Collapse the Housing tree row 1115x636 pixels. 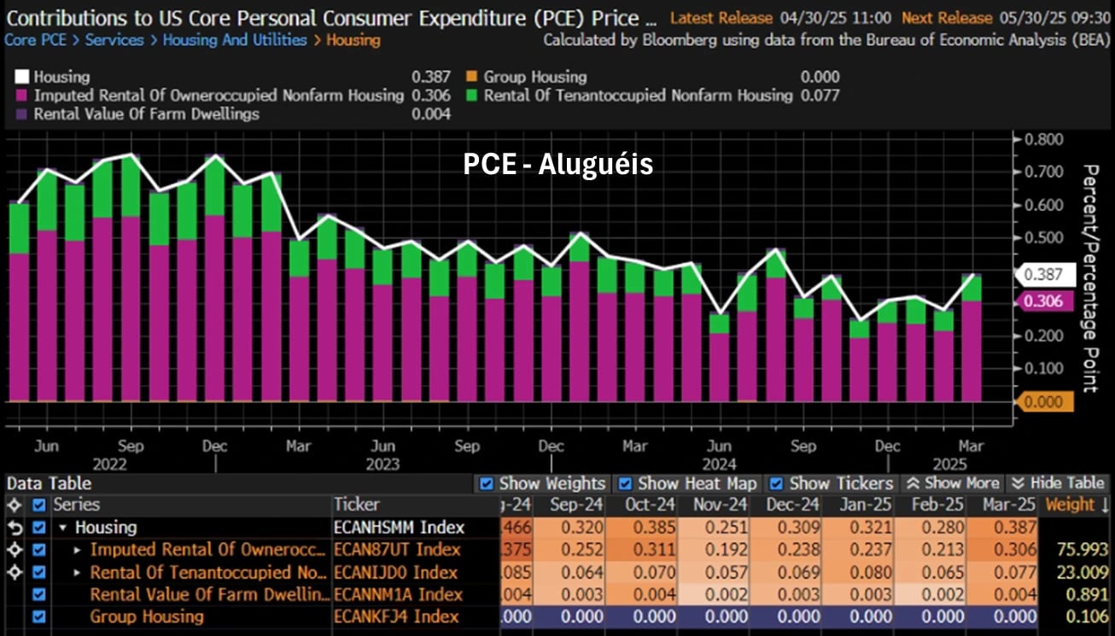point(62,528)
